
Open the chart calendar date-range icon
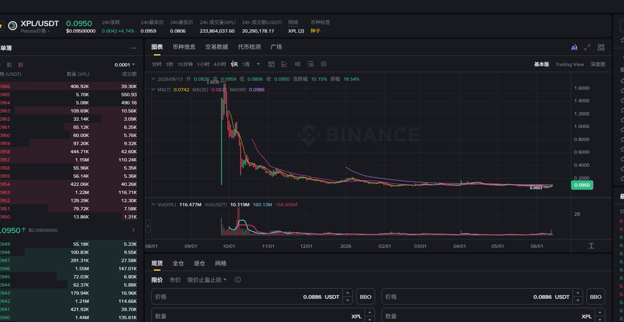click(x=271, y=64)
